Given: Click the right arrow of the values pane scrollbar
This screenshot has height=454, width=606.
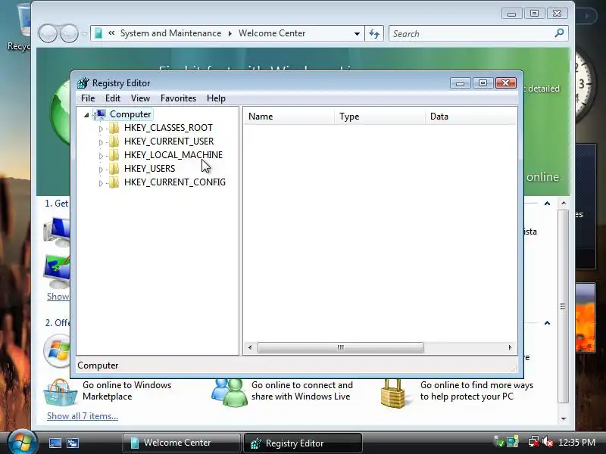Looking at the screenshot, I should (510, 347).
